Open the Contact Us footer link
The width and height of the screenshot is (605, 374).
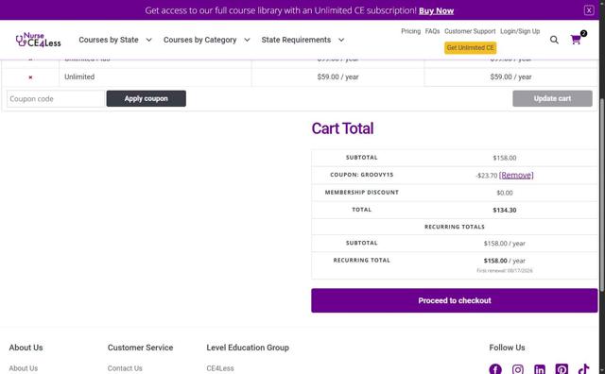pyautogui.click(x=125, y=368)
